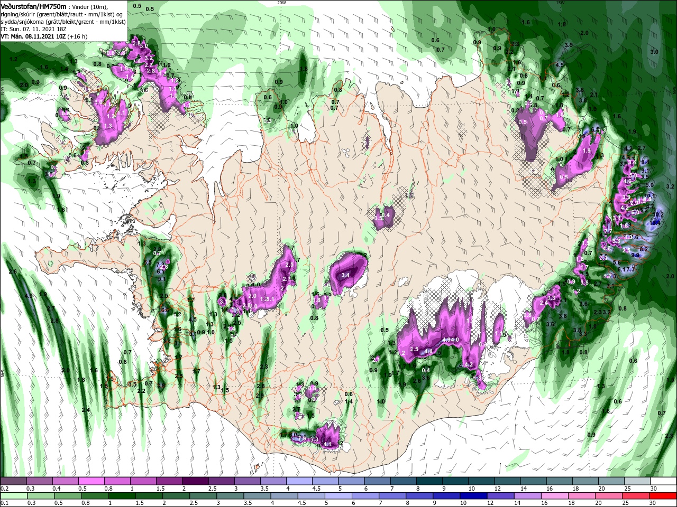
Task: Click the 15W longitude label
Action: point(560,2)
